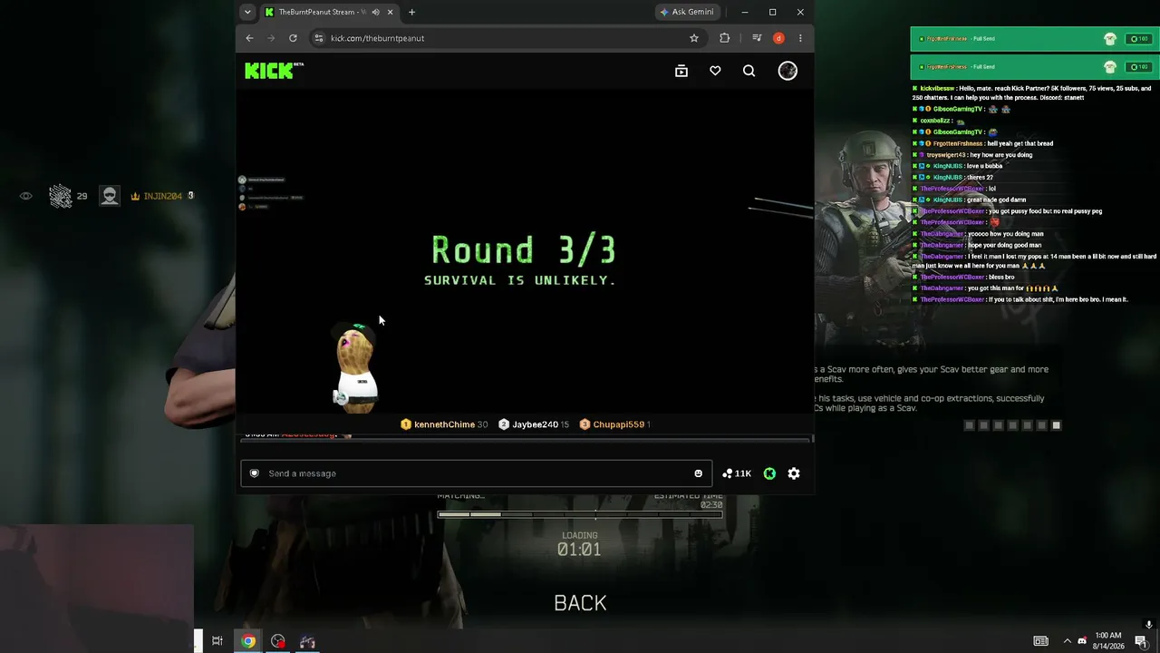Open the Tarkov game taskbar icon
The height and width of the screenshot is (653, 1160).
(x=307, y=641)
